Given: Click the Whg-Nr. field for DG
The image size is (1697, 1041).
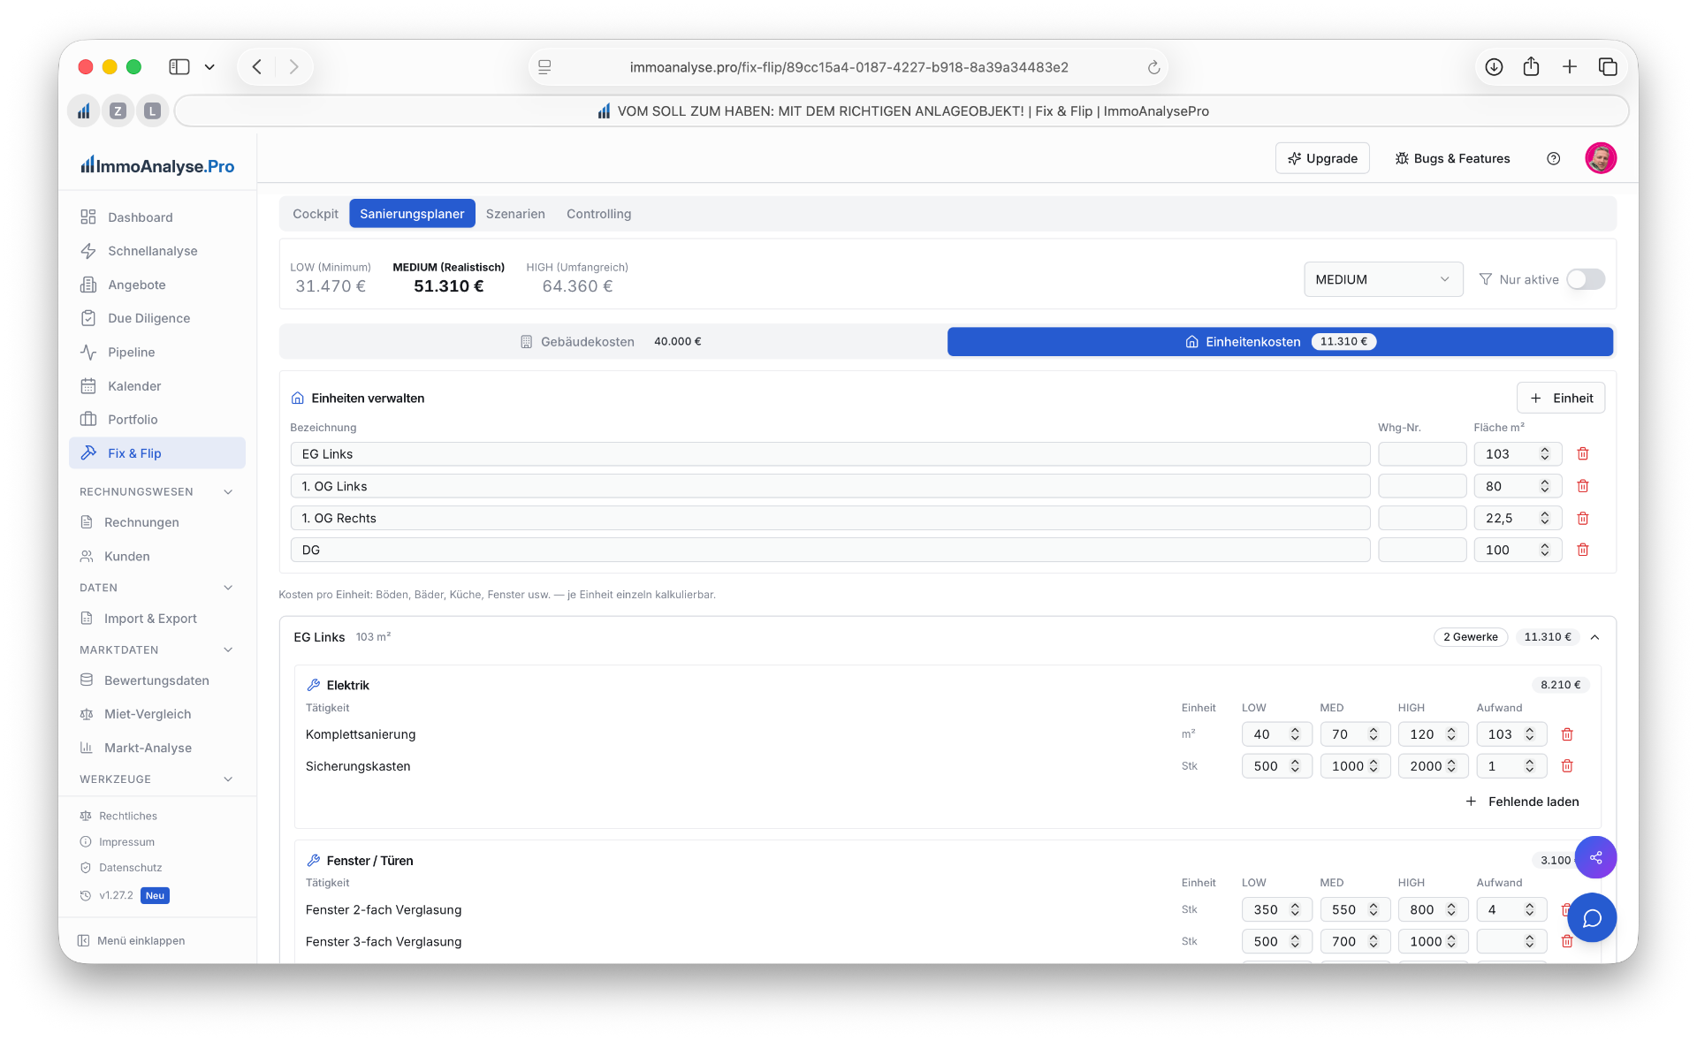Looking at the screenshot, I should [1422, 550].
